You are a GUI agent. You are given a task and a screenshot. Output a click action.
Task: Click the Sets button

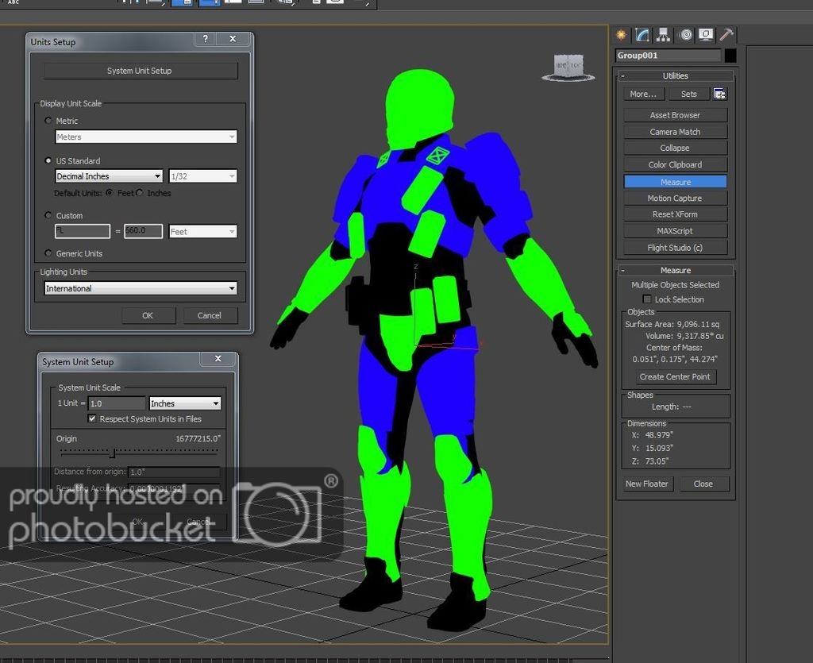(688, 94)
